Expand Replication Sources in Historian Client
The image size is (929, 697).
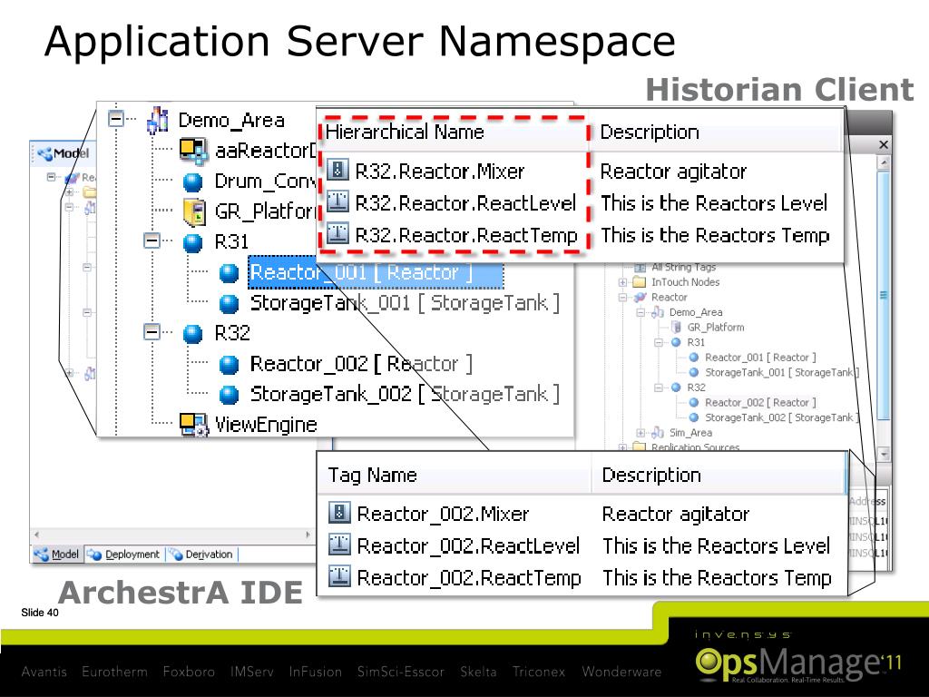click(622, 447)
